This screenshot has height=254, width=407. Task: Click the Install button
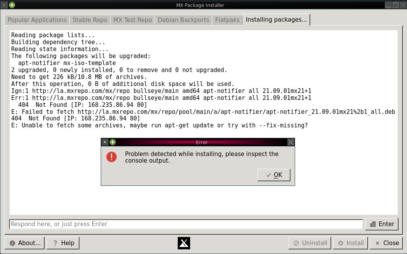click(x=350, y=243)
